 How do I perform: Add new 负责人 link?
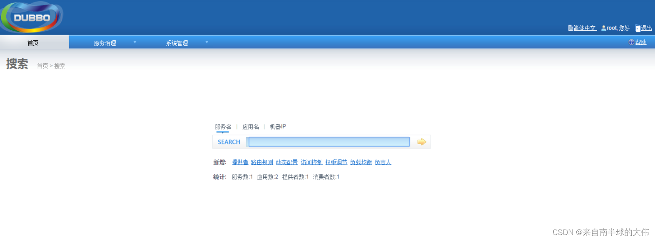(x=383, y=162)
